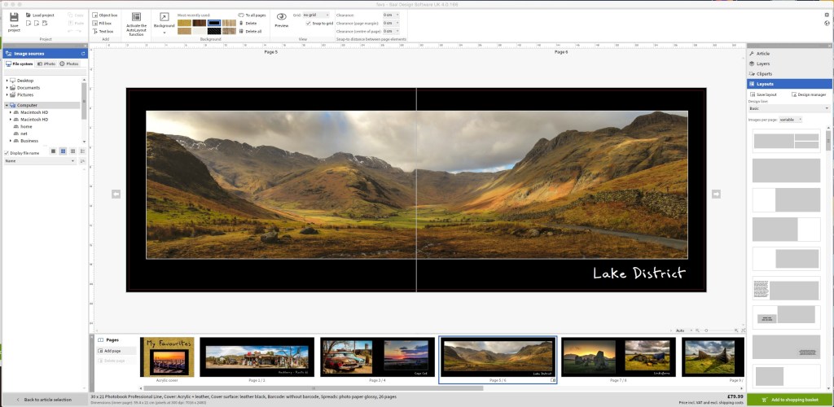
Task: Open the Preview view
Action: pyautogui.click(x=281, y=19)
